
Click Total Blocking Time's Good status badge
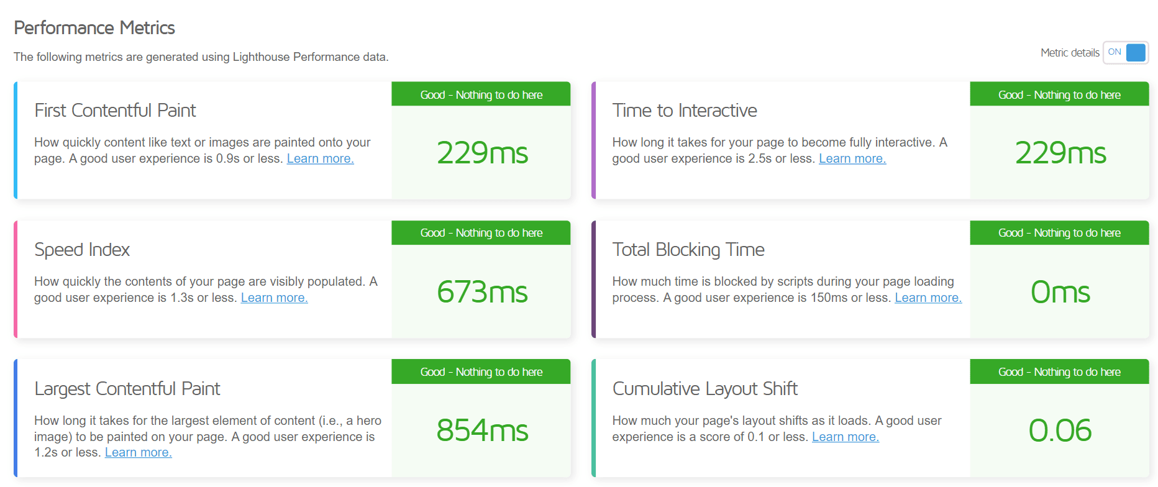point(1059,233)
